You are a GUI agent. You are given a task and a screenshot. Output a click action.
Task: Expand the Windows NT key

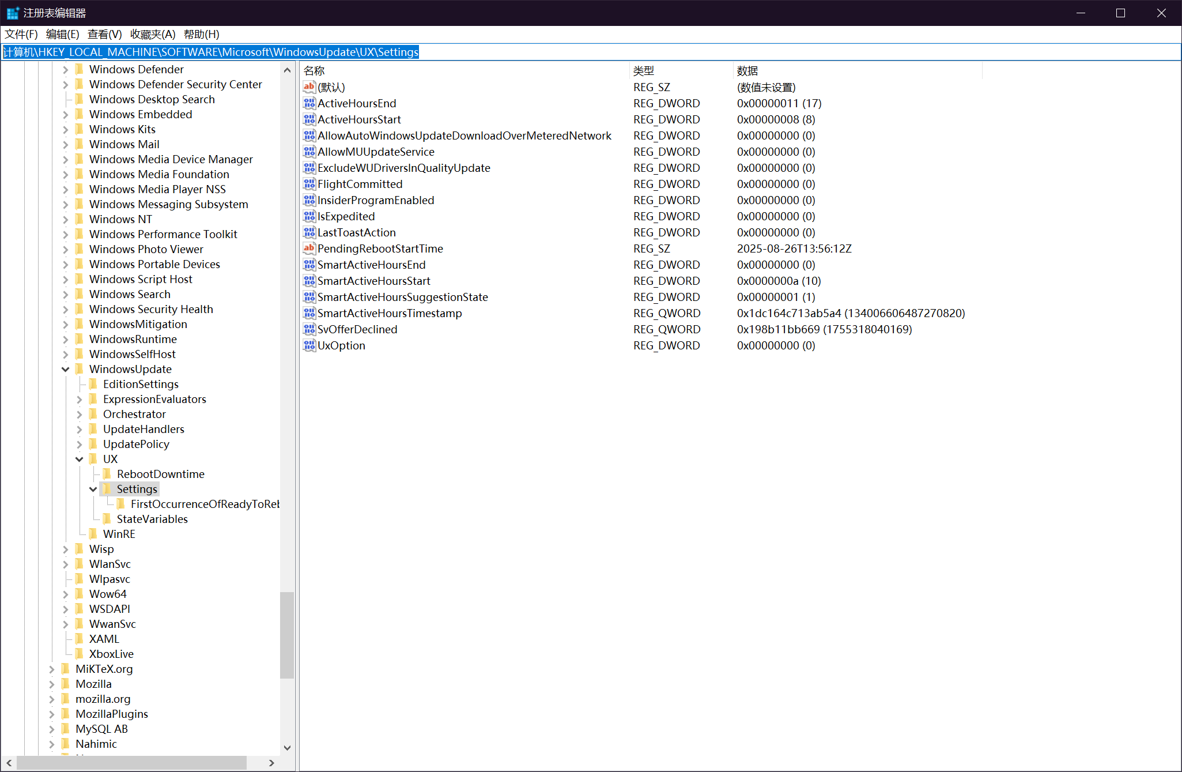(x=65, y=219)
